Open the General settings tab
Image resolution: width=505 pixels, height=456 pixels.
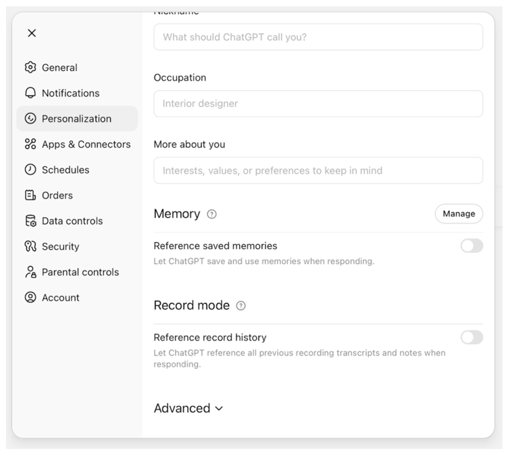point(78,67)
